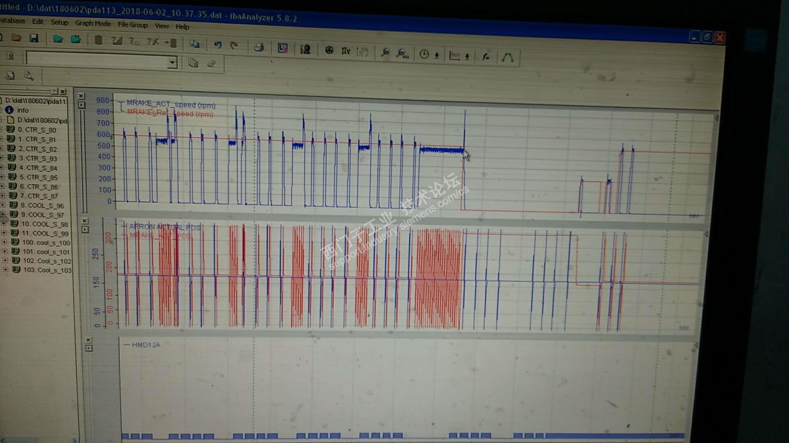Click the clock time-axis icon
789x443 pixels.
click(x=424, y=54)
